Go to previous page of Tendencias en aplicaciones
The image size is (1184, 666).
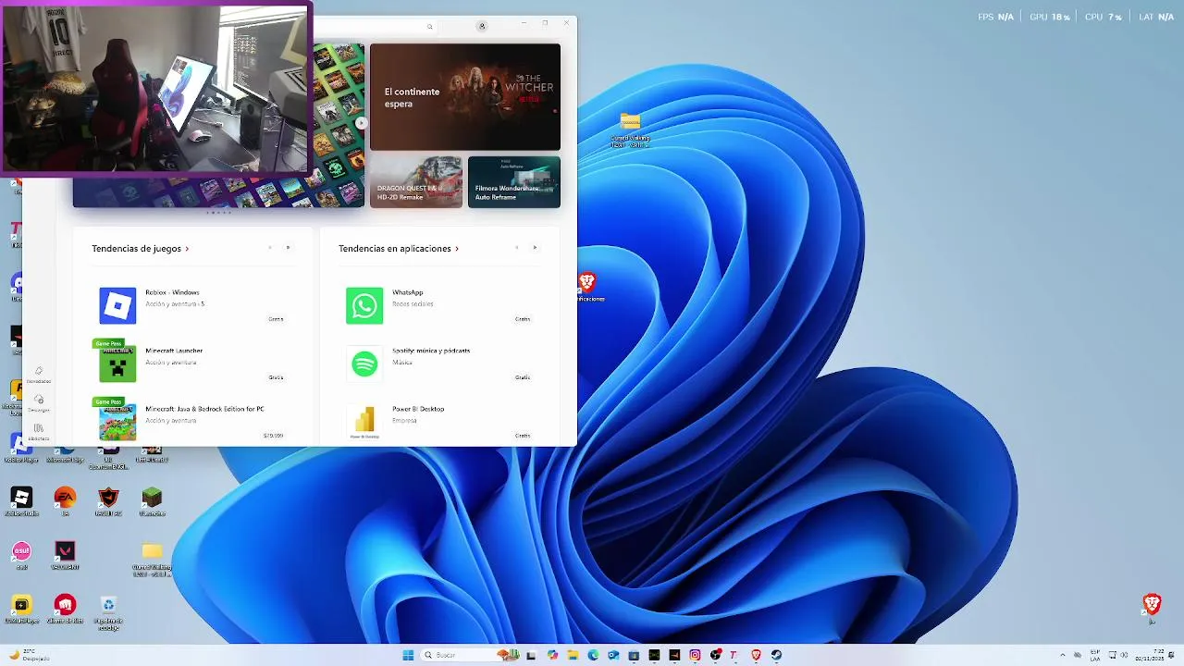(x=517, y=247)
